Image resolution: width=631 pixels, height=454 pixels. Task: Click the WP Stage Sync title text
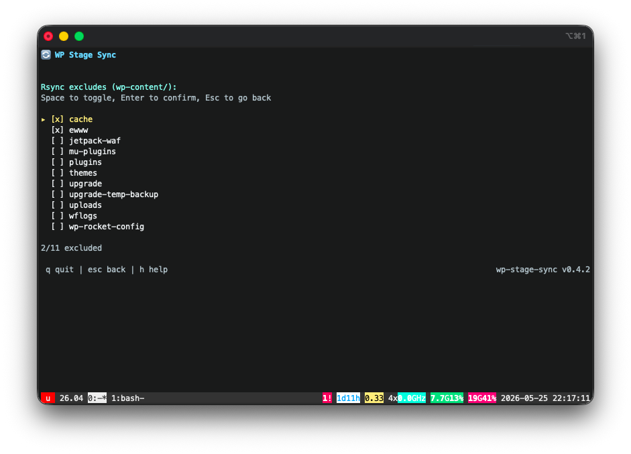click(85, 55)
